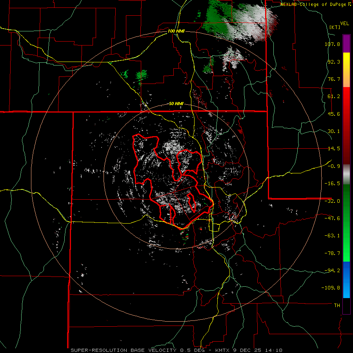Click the 45.6 legend value
353x353 pixels.
tap(334, 114)
